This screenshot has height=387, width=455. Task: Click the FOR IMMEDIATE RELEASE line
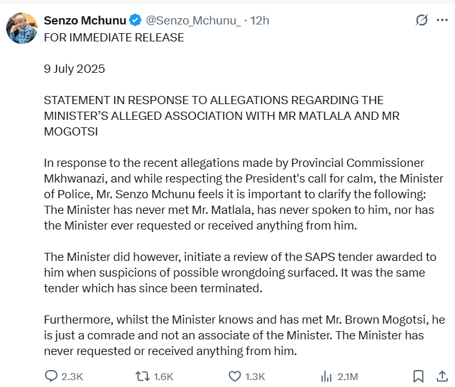tap(113, 38)
